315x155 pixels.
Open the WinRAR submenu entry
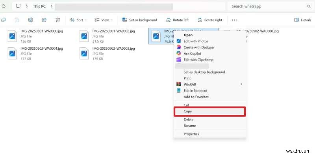210,85
